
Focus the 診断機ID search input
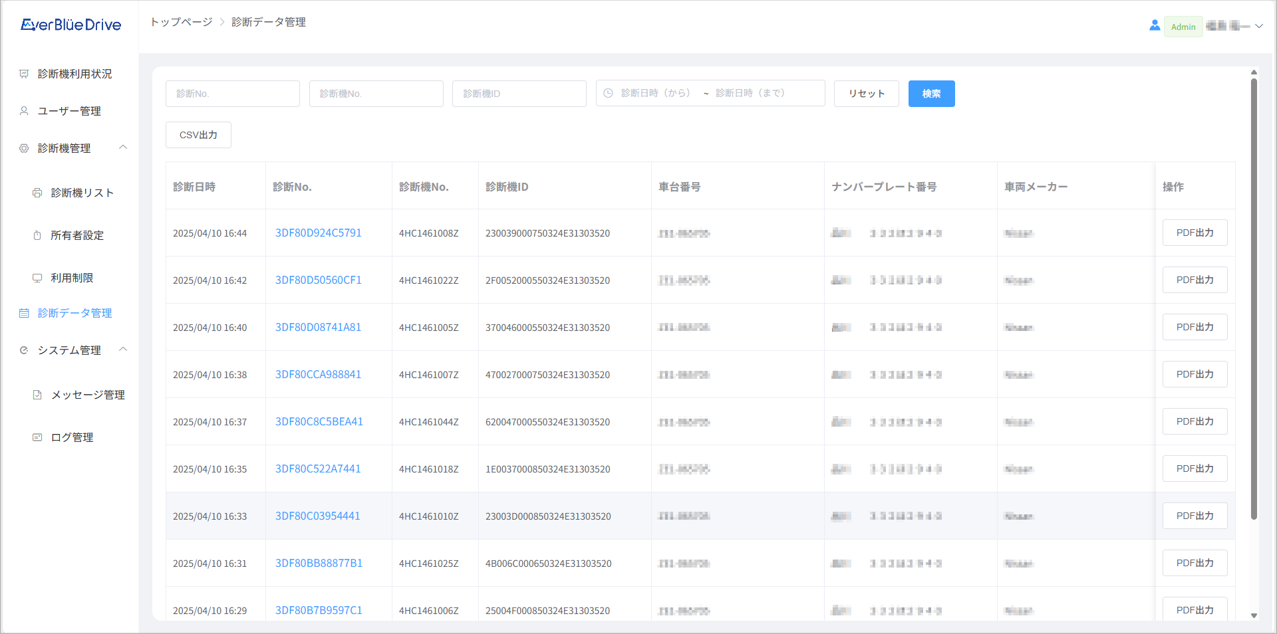pos(519,94)
